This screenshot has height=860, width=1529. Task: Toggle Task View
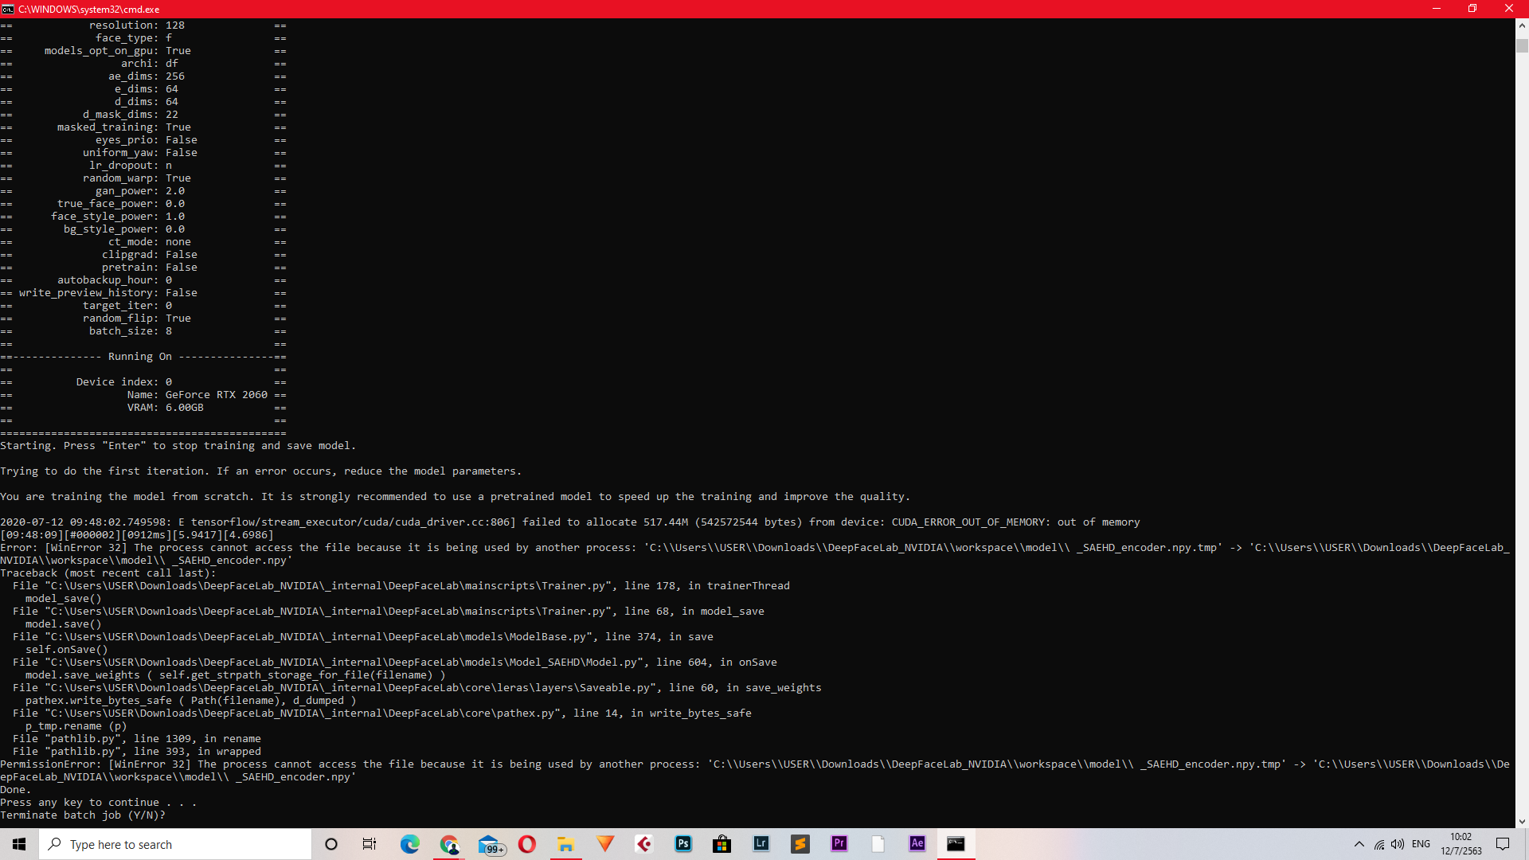(x=369, y=844)
